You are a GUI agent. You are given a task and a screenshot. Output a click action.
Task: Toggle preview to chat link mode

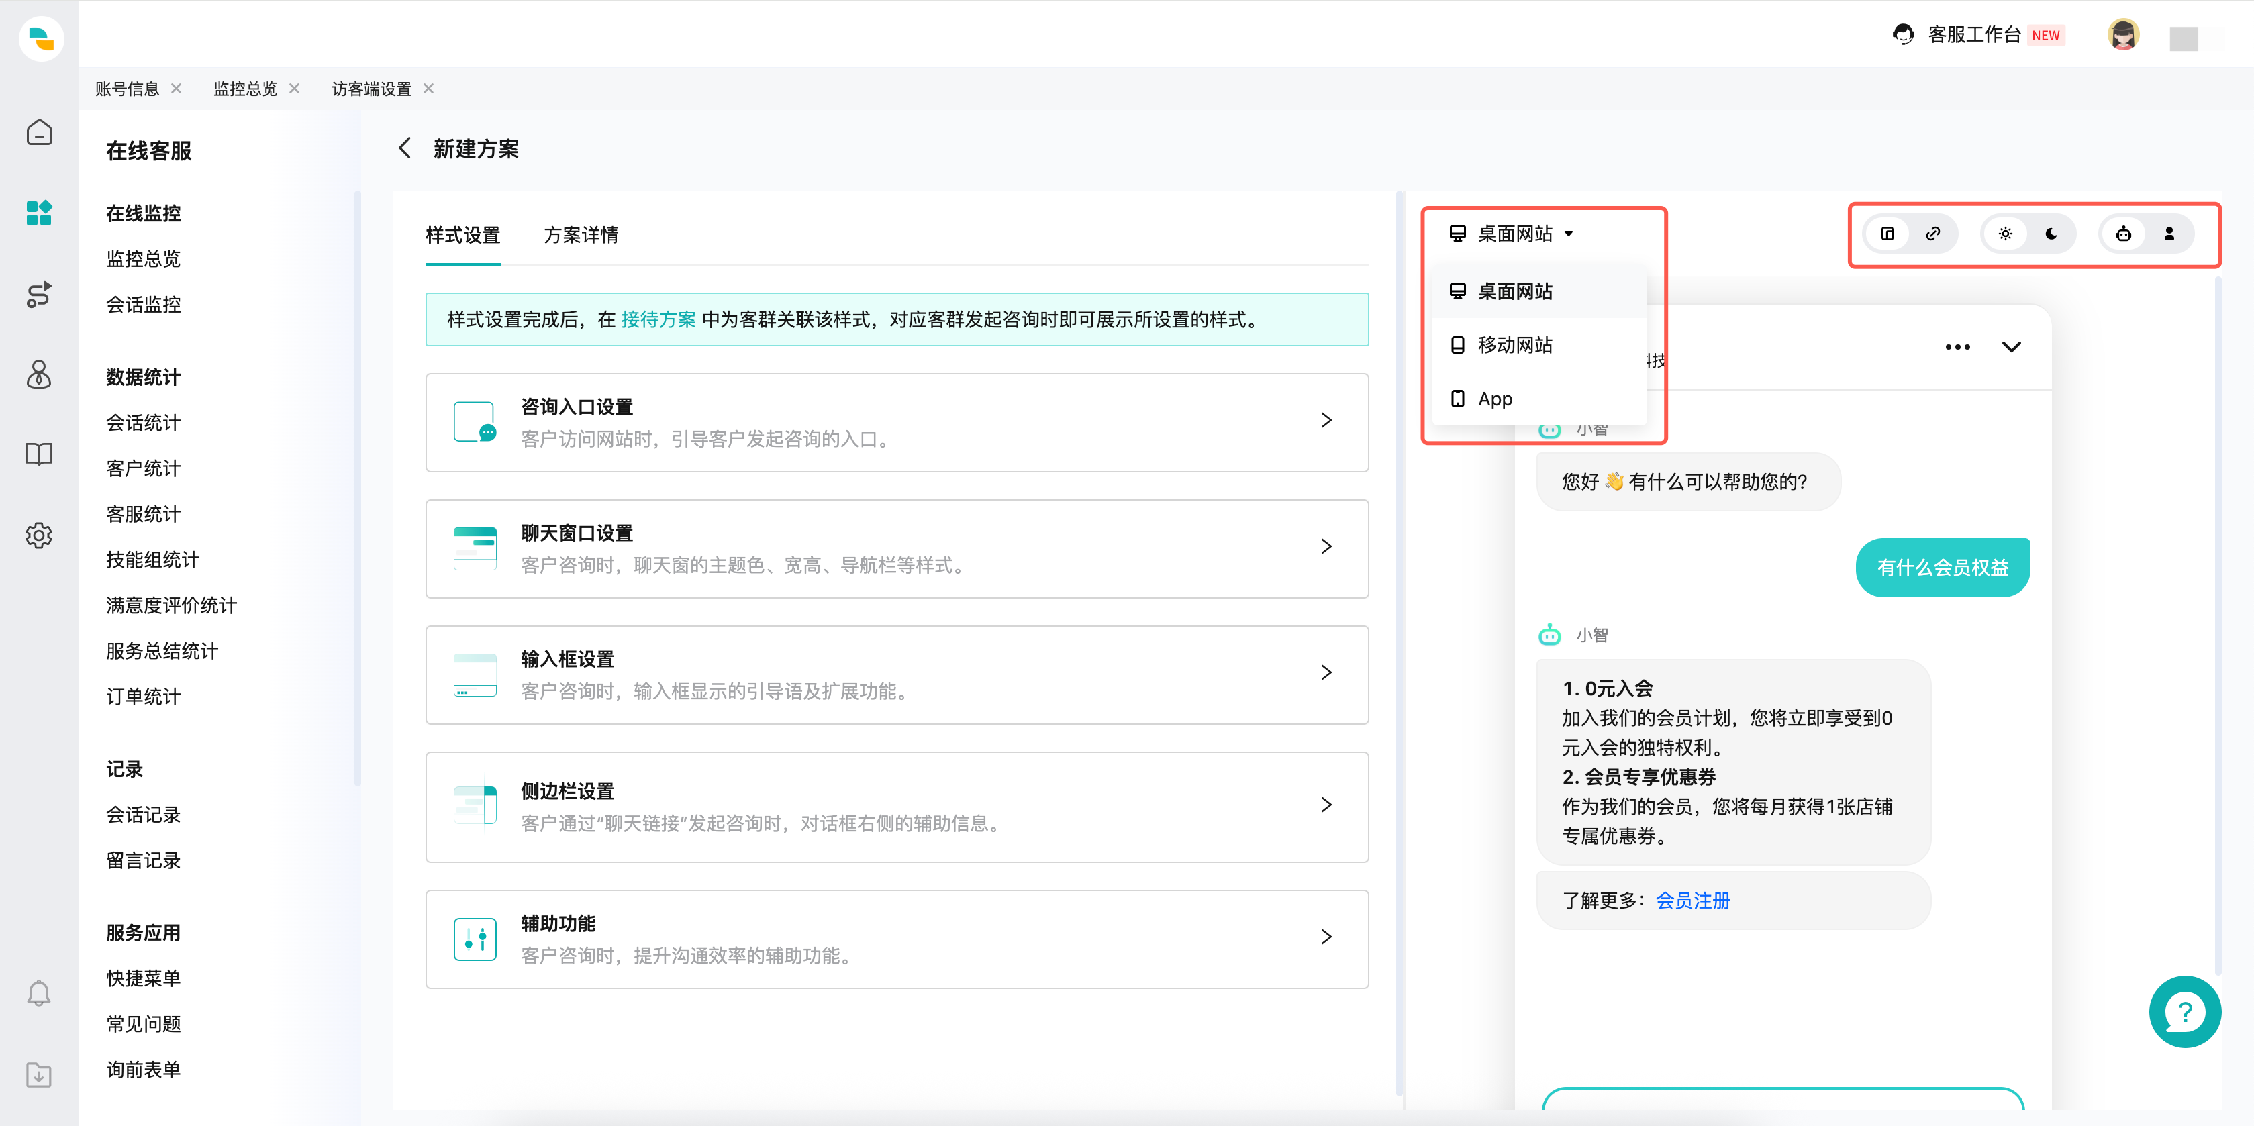click(1933, 233)
